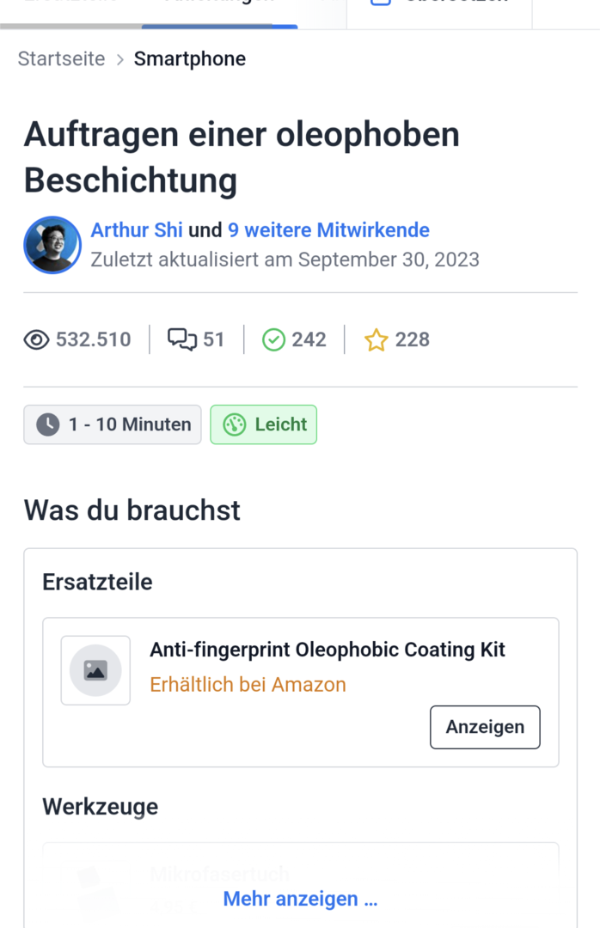Click the 532.510 views count
The height and width of the screenshot is (928, 600).
coord(94,340)
